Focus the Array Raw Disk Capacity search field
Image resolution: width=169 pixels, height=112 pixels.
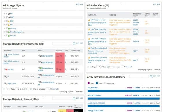pyautogui.click(x=139, y=76)
